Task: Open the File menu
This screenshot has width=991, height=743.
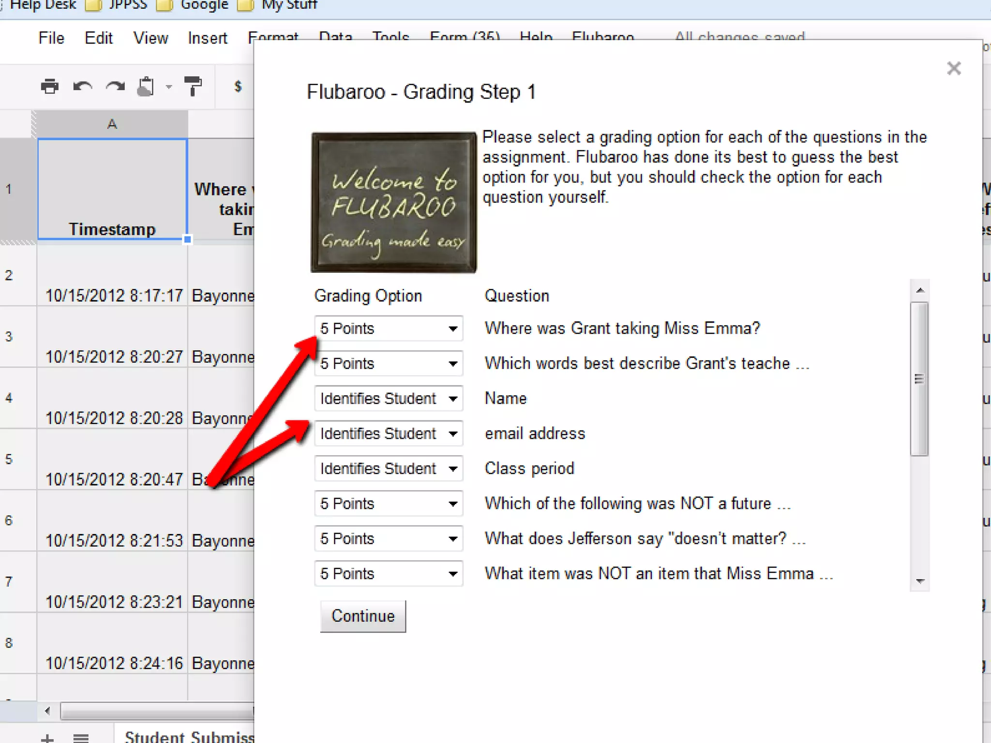Action: pos(51,38)
